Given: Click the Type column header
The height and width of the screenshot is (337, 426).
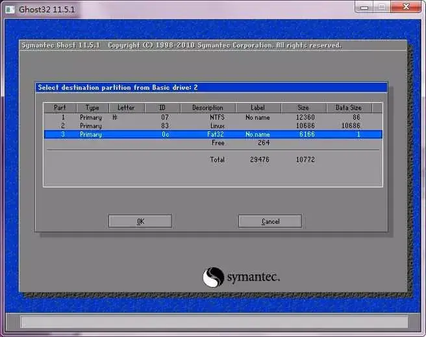Looking at the screenshot, I should (92, 108).
